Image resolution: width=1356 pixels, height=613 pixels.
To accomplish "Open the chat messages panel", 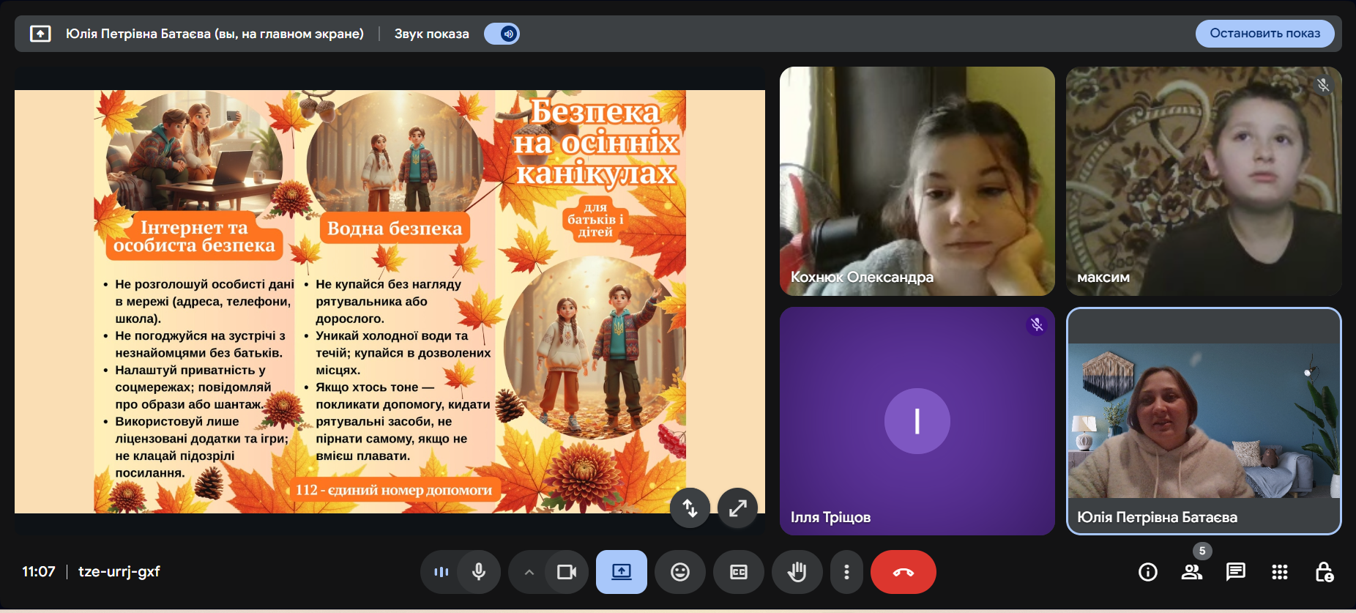I will point(1235,572).
